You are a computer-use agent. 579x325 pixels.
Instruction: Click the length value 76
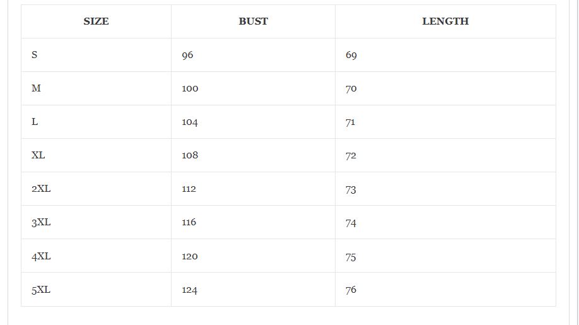click(x=351, y=290)
